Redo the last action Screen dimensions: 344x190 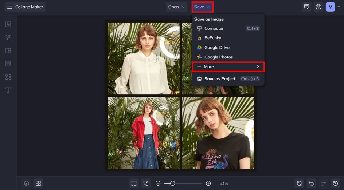pyautogui.click(x=323, y=183)
